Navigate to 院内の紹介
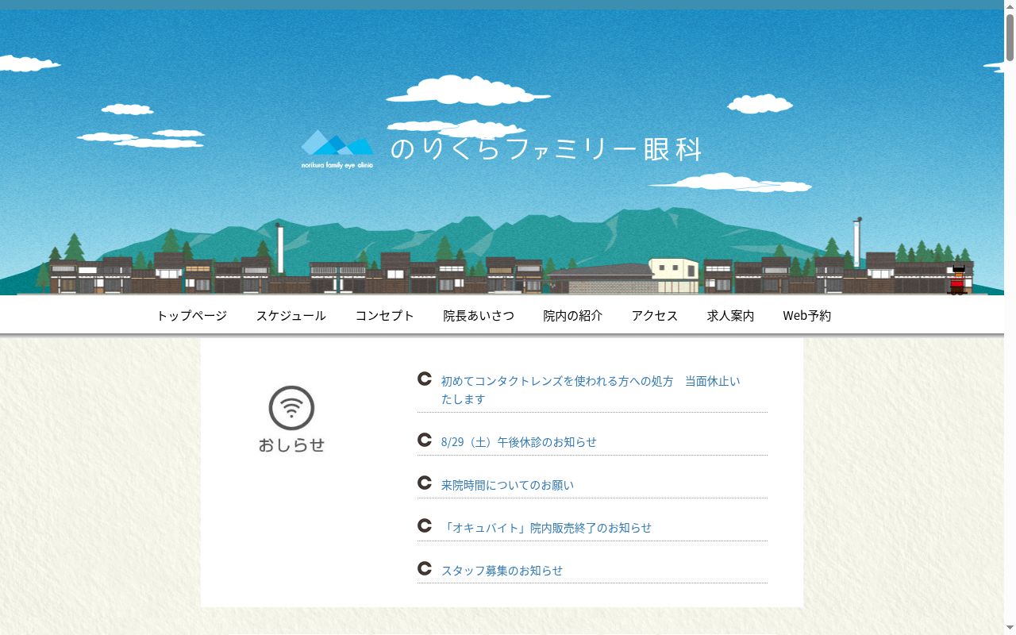This screenshot has height=635, width=1016. click(x=572, y=316)
